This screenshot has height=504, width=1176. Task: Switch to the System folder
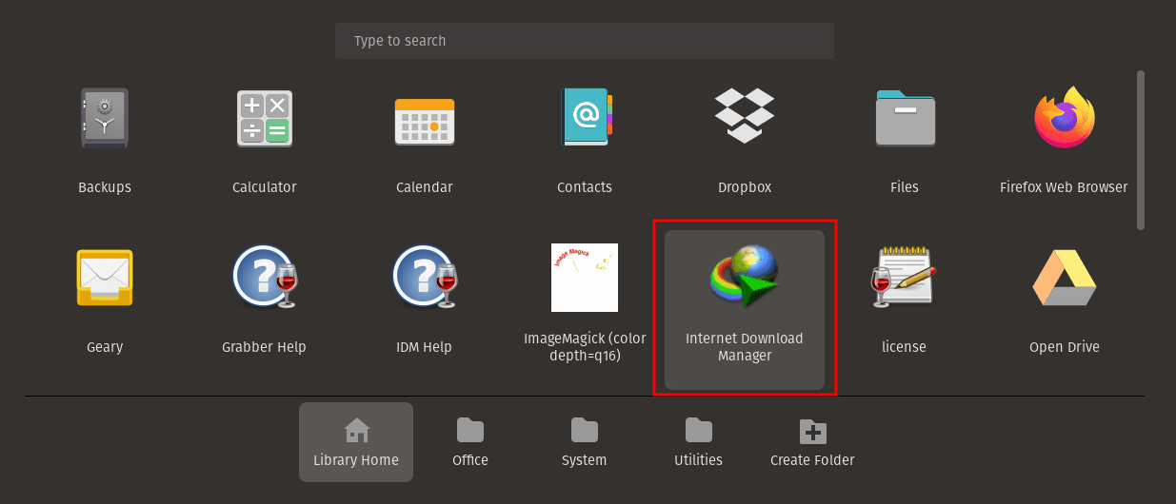point(585,442)
